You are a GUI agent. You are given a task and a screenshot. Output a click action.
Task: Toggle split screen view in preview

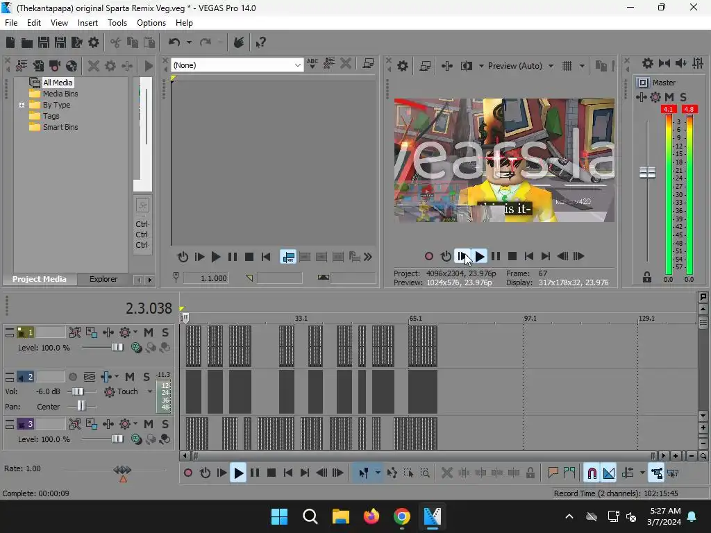[x=466, y=66]
